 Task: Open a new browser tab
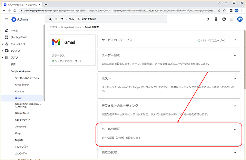tap(46, 4)
